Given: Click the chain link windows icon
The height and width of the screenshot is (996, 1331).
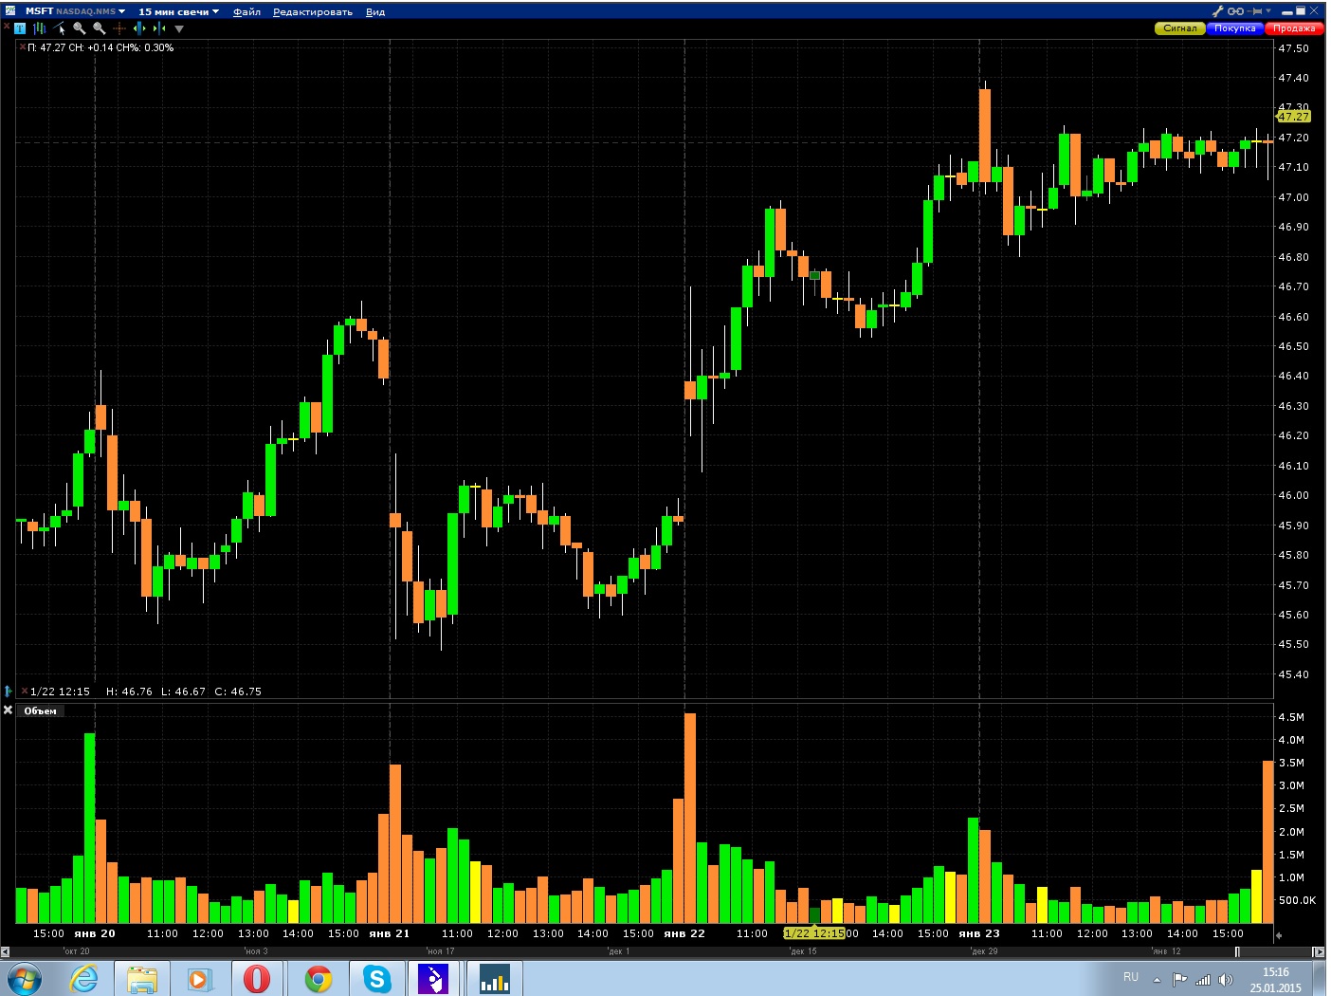Looking at the screenshot, I should (x=1235, y=11).
